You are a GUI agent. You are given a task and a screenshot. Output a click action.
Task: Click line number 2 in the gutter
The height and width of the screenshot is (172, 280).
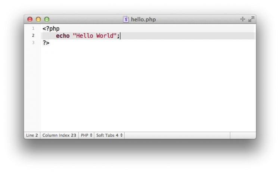33,36
